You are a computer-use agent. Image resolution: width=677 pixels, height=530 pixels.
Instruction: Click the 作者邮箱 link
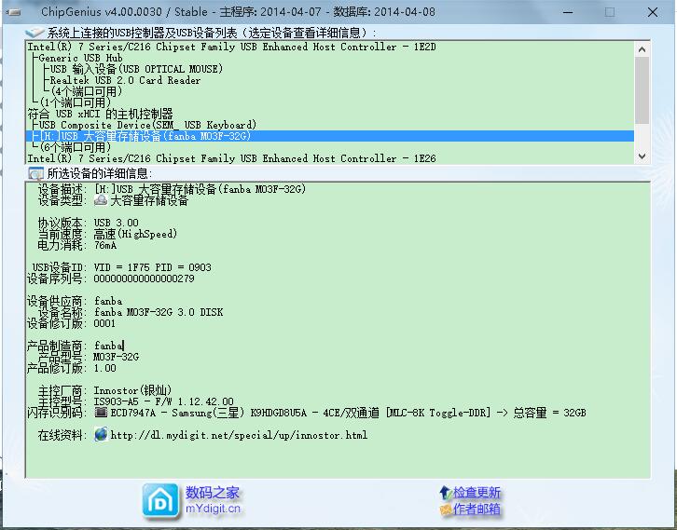point(477,509)
